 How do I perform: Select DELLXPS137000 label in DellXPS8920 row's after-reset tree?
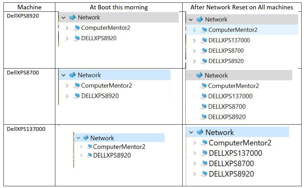point(229,41)
